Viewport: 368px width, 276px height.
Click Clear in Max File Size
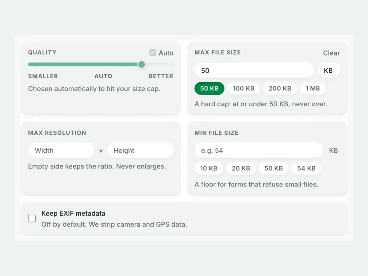tap(331, 53)
